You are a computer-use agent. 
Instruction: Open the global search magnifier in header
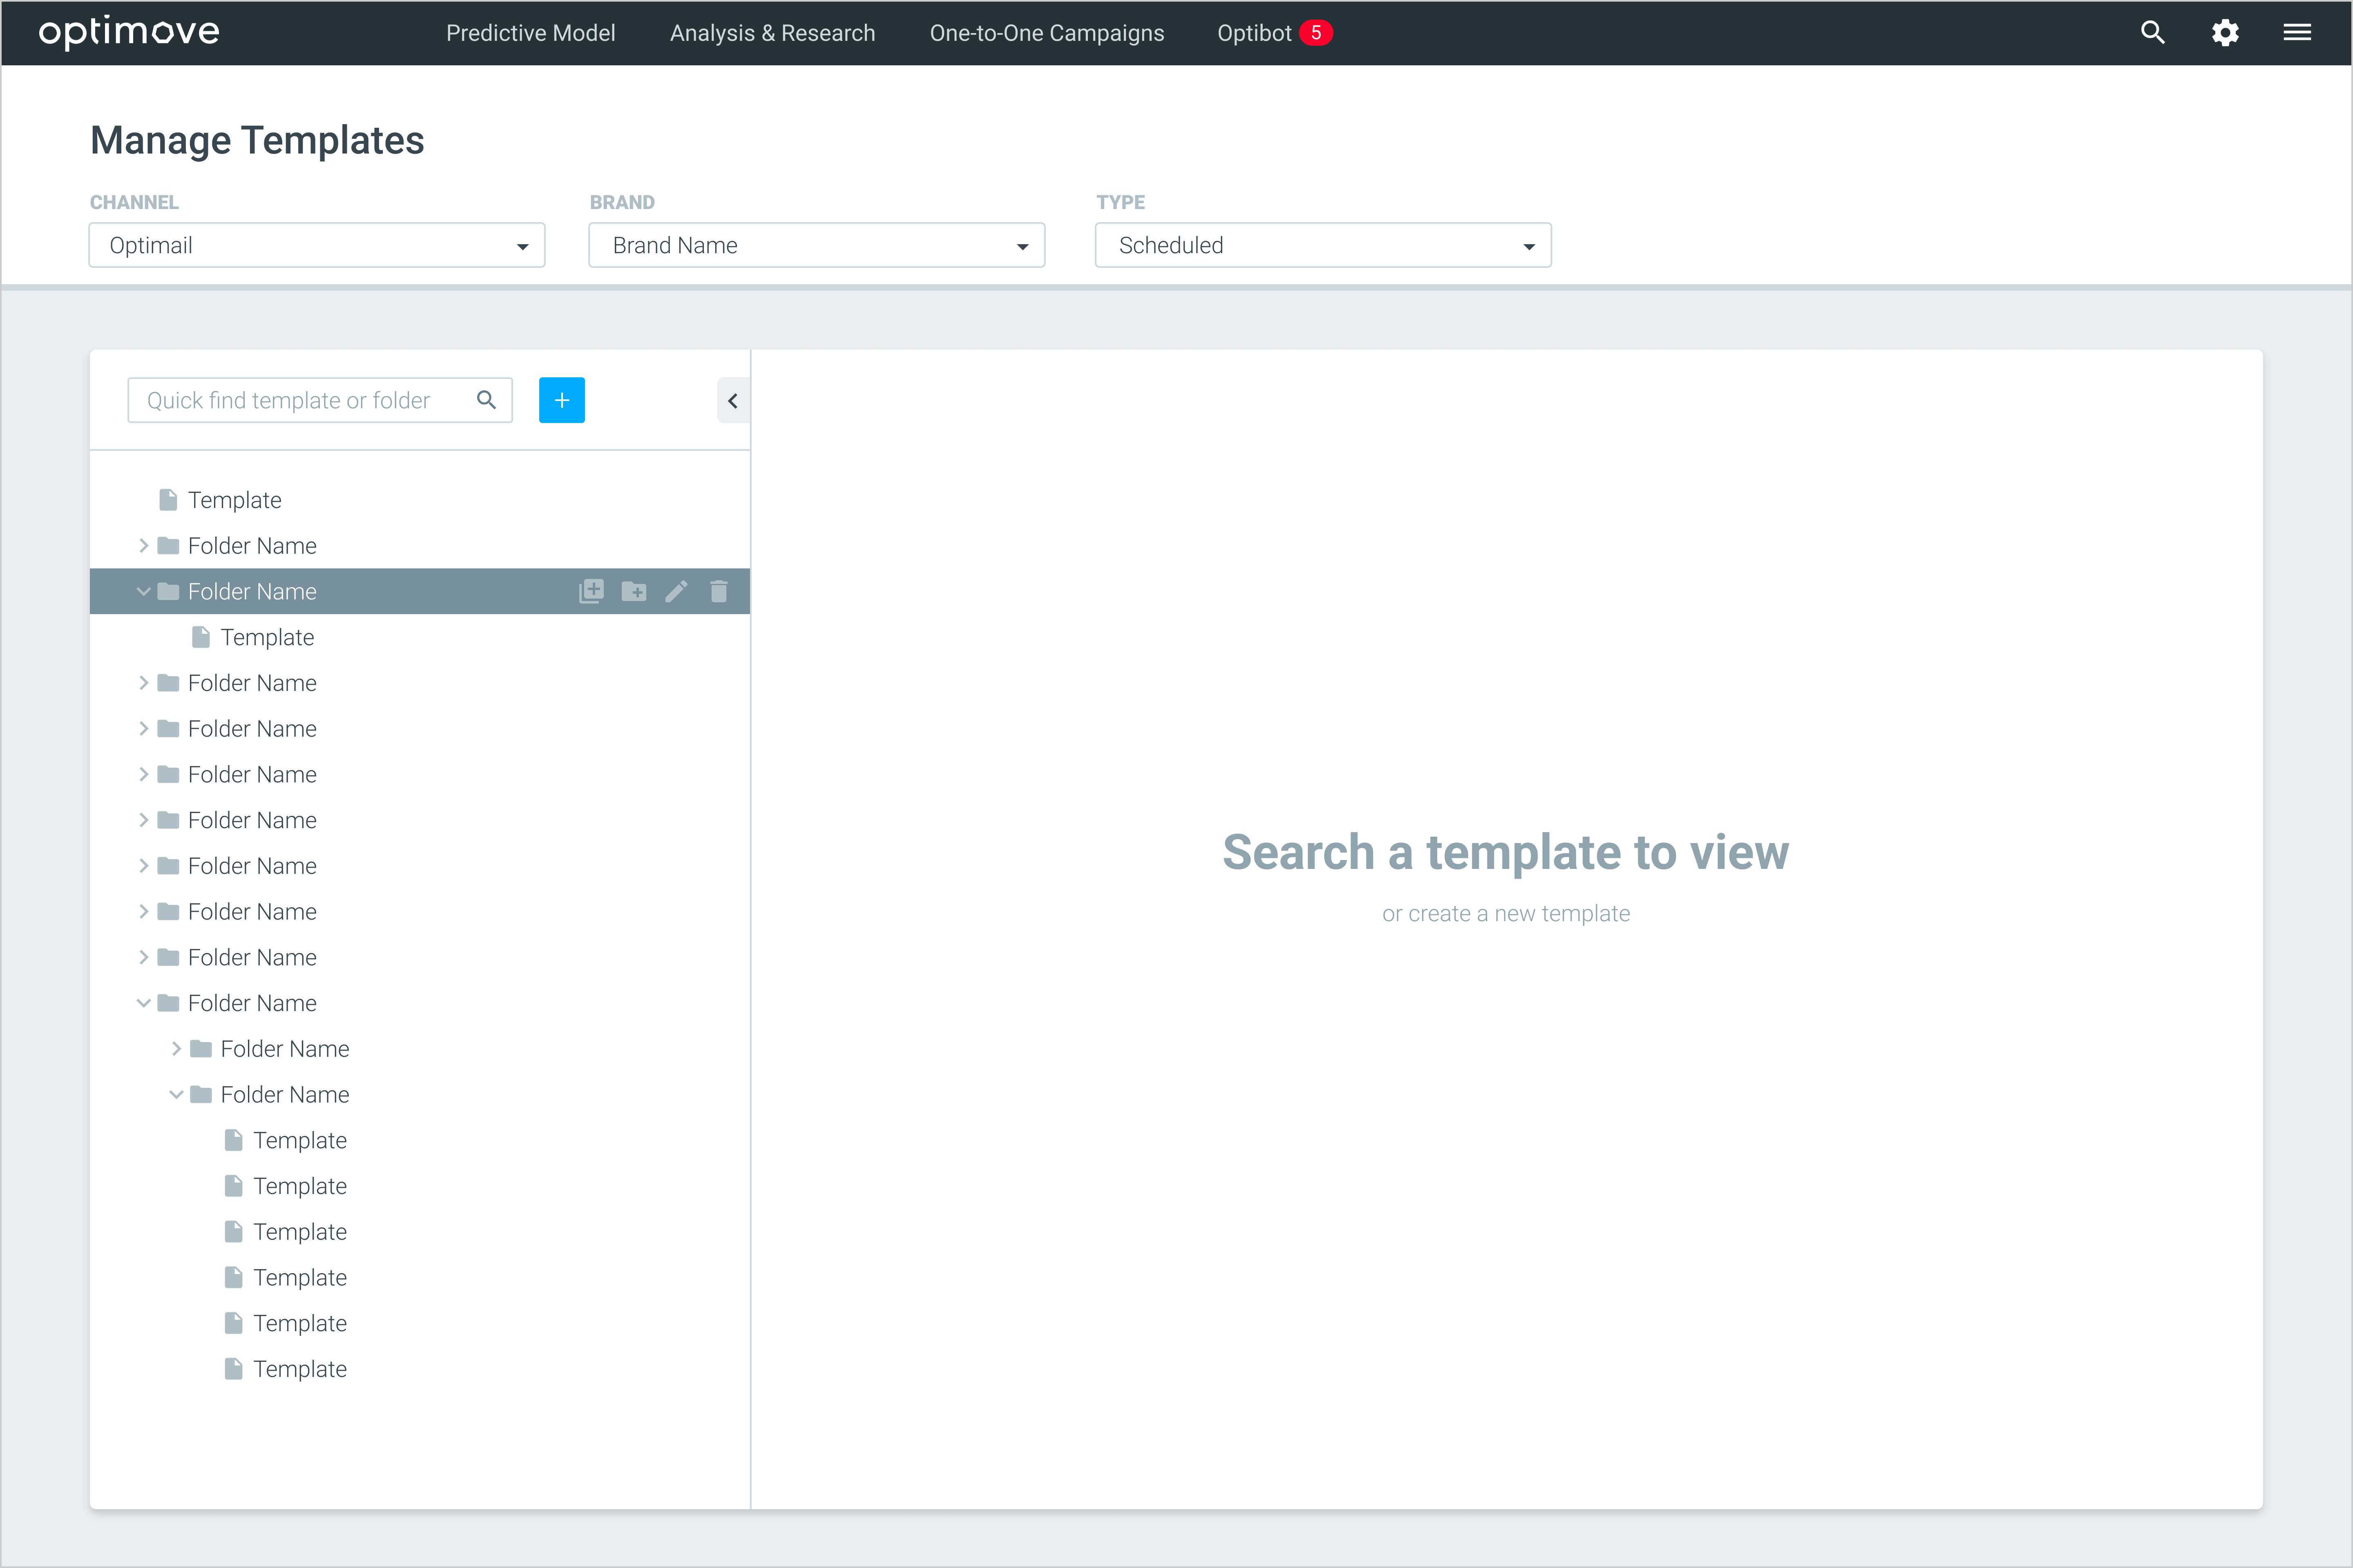(x=2152, y=33)
